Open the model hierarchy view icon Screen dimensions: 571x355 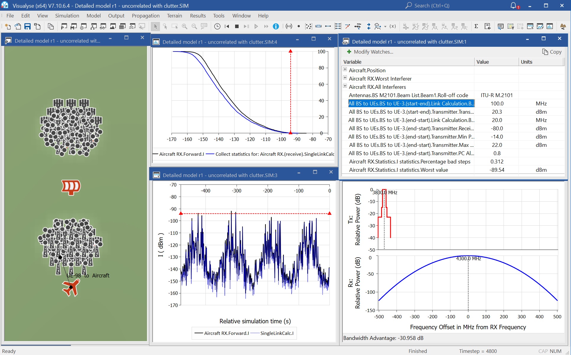coord(93,27)
